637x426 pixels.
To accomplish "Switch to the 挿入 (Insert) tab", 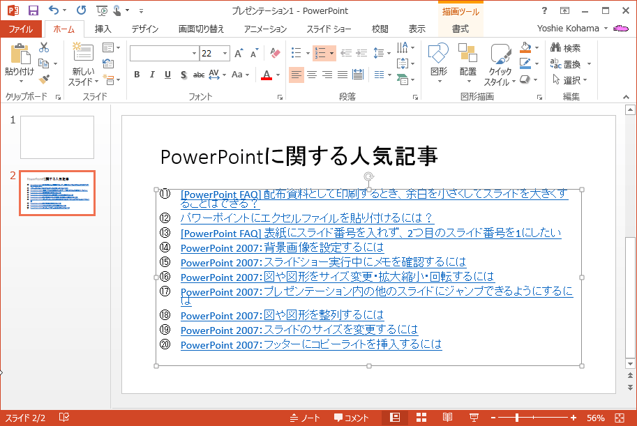I will pos(103,29).
